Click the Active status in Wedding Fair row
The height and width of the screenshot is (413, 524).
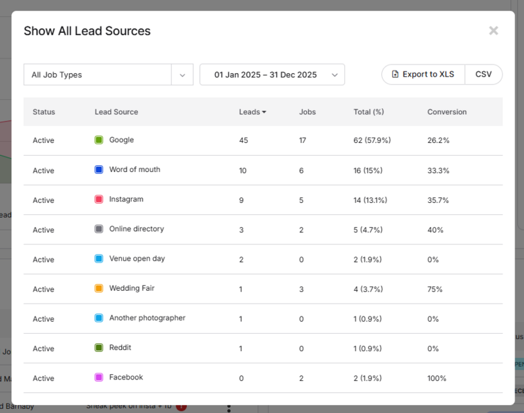coord(44,289)
